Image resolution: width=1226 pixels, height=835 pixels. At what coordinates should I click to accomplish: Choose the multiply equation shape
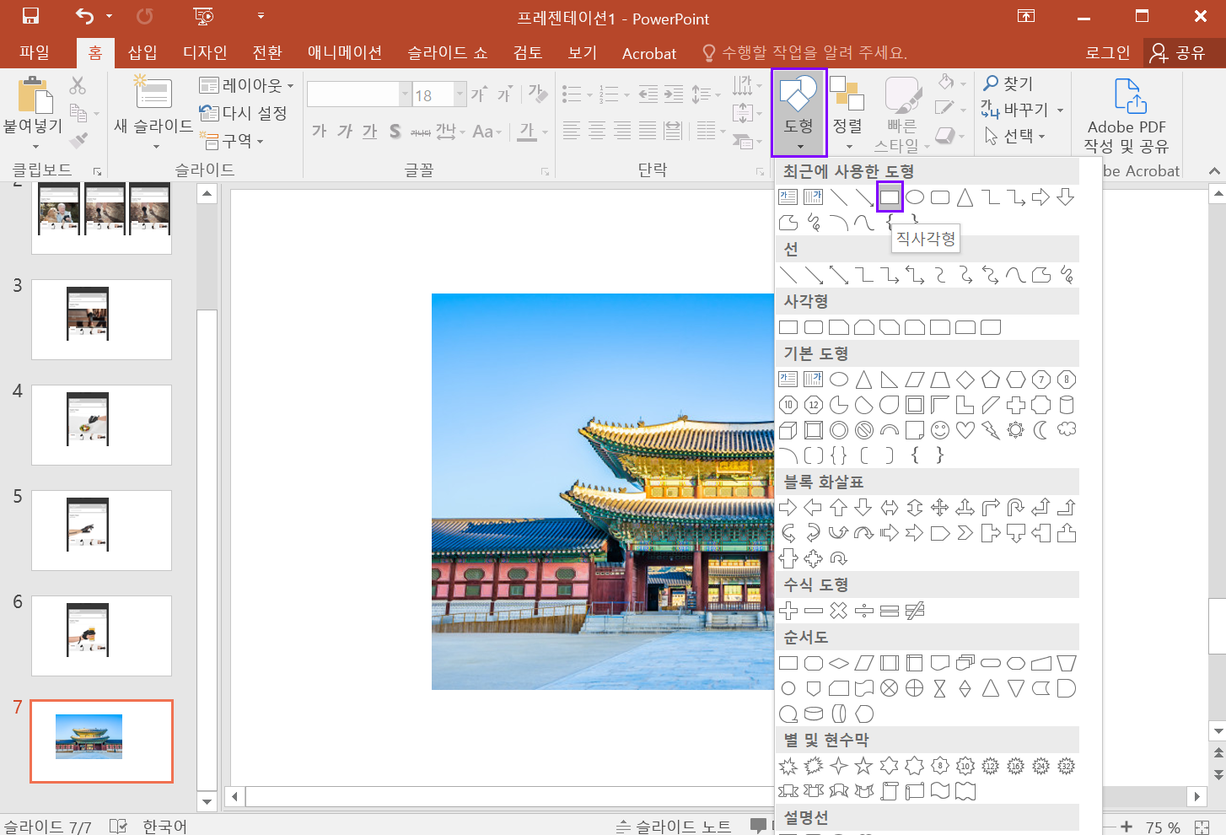(x=839, y=611)
